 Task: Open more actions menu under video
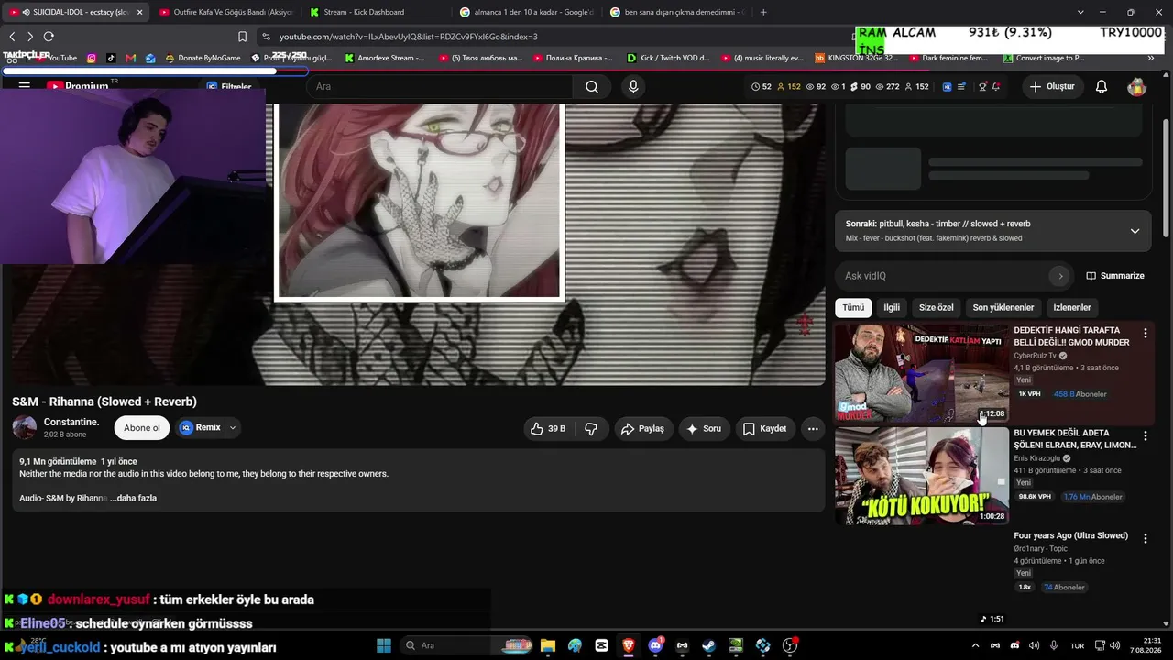pos(813,428)
